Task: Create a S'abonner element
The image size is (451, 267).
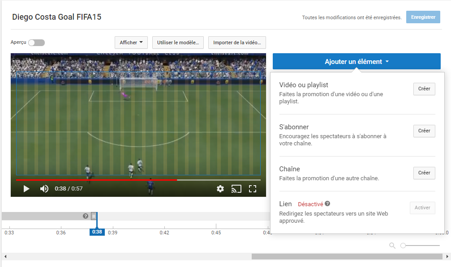Action: point(424,131)
